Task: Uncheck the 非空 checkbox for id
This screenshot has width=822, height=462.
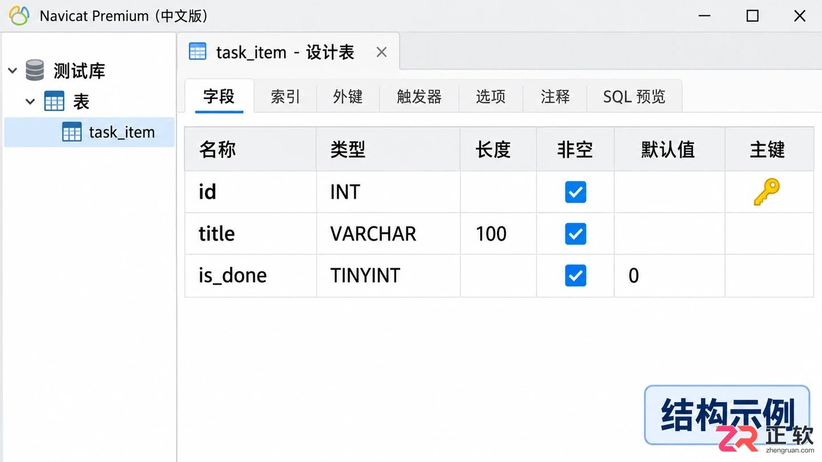Action: 575,192
